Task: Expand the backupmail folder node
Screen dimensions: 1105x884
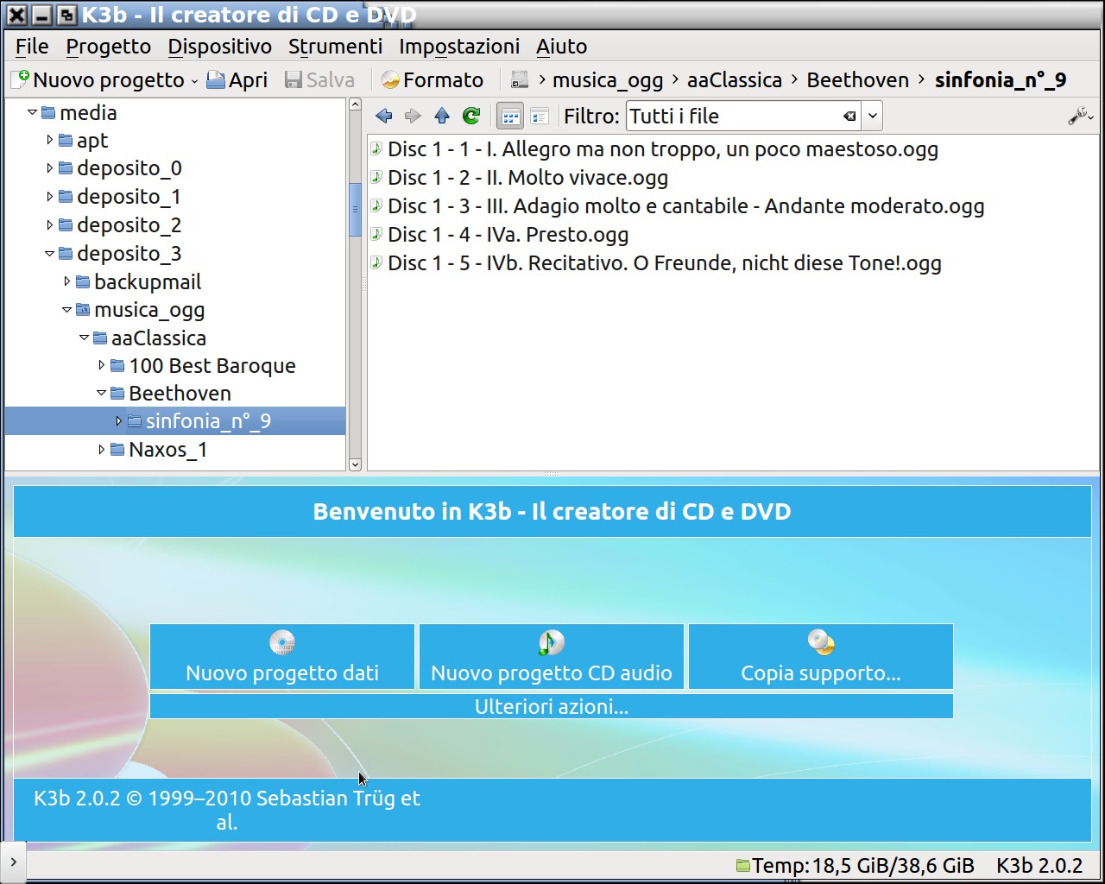Action: 66,281
